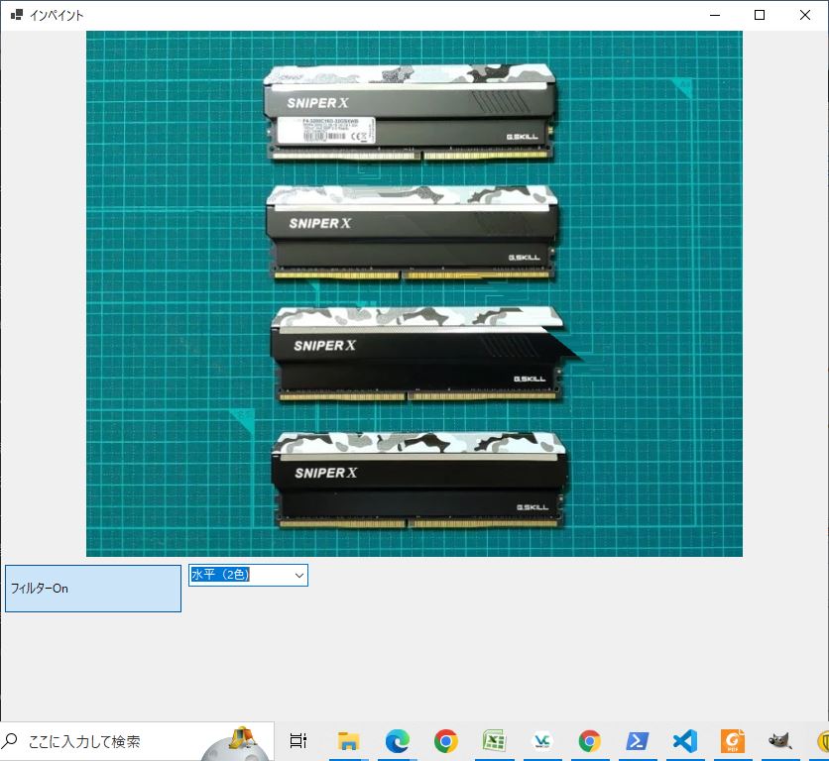Open the Chrome icon beside the Edge icon

coord(445,741)
